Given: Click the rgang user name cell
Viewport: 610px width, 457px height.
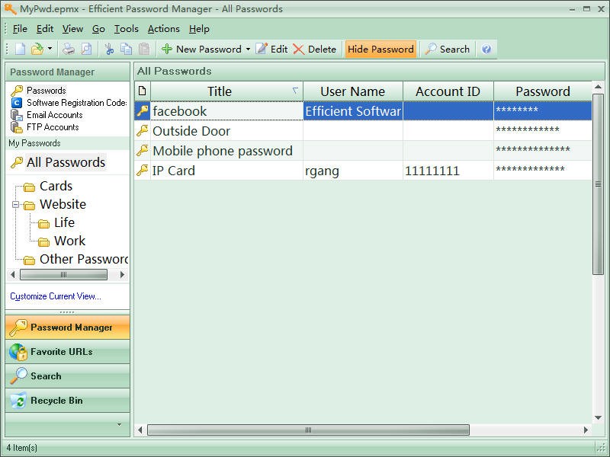Looking at the screenshot, I should [353, 171].
